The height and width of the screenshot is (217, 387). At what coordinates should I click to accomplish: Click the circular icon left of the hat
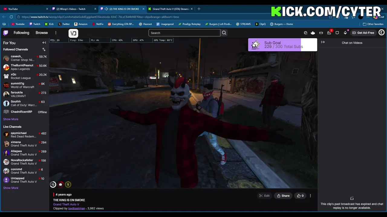click(305, 33)
